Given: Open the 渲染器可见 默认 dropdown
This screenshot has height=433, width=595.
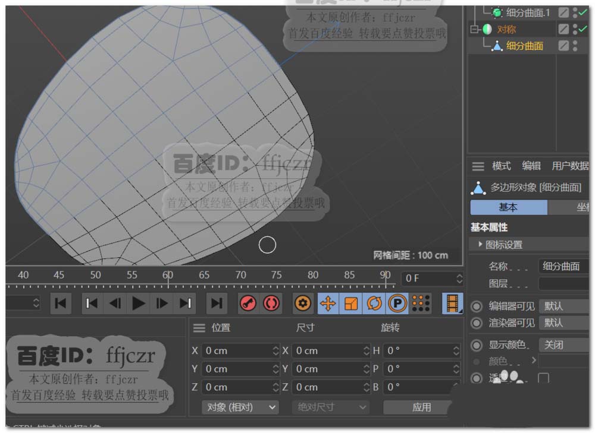Looking at the screenshot, I should click(x=564, y=323).
